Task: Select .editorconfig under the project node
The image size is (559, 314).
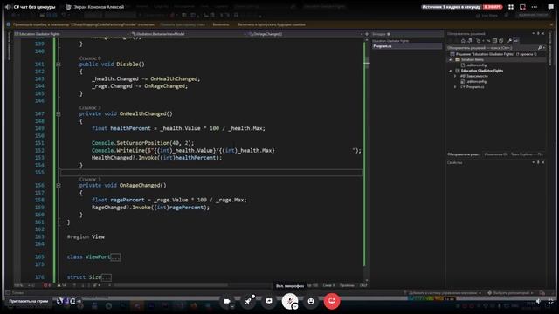Action: pyautogui.click(x=476, y=81)
